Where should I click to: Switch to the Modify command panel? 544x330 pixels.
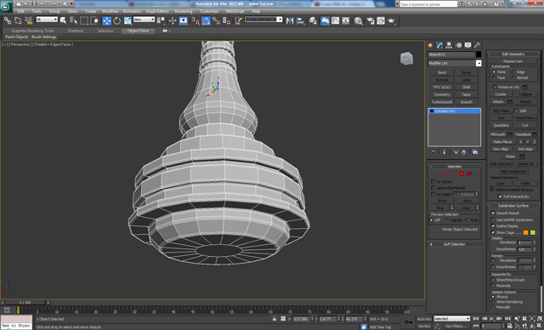click(440, 45)
